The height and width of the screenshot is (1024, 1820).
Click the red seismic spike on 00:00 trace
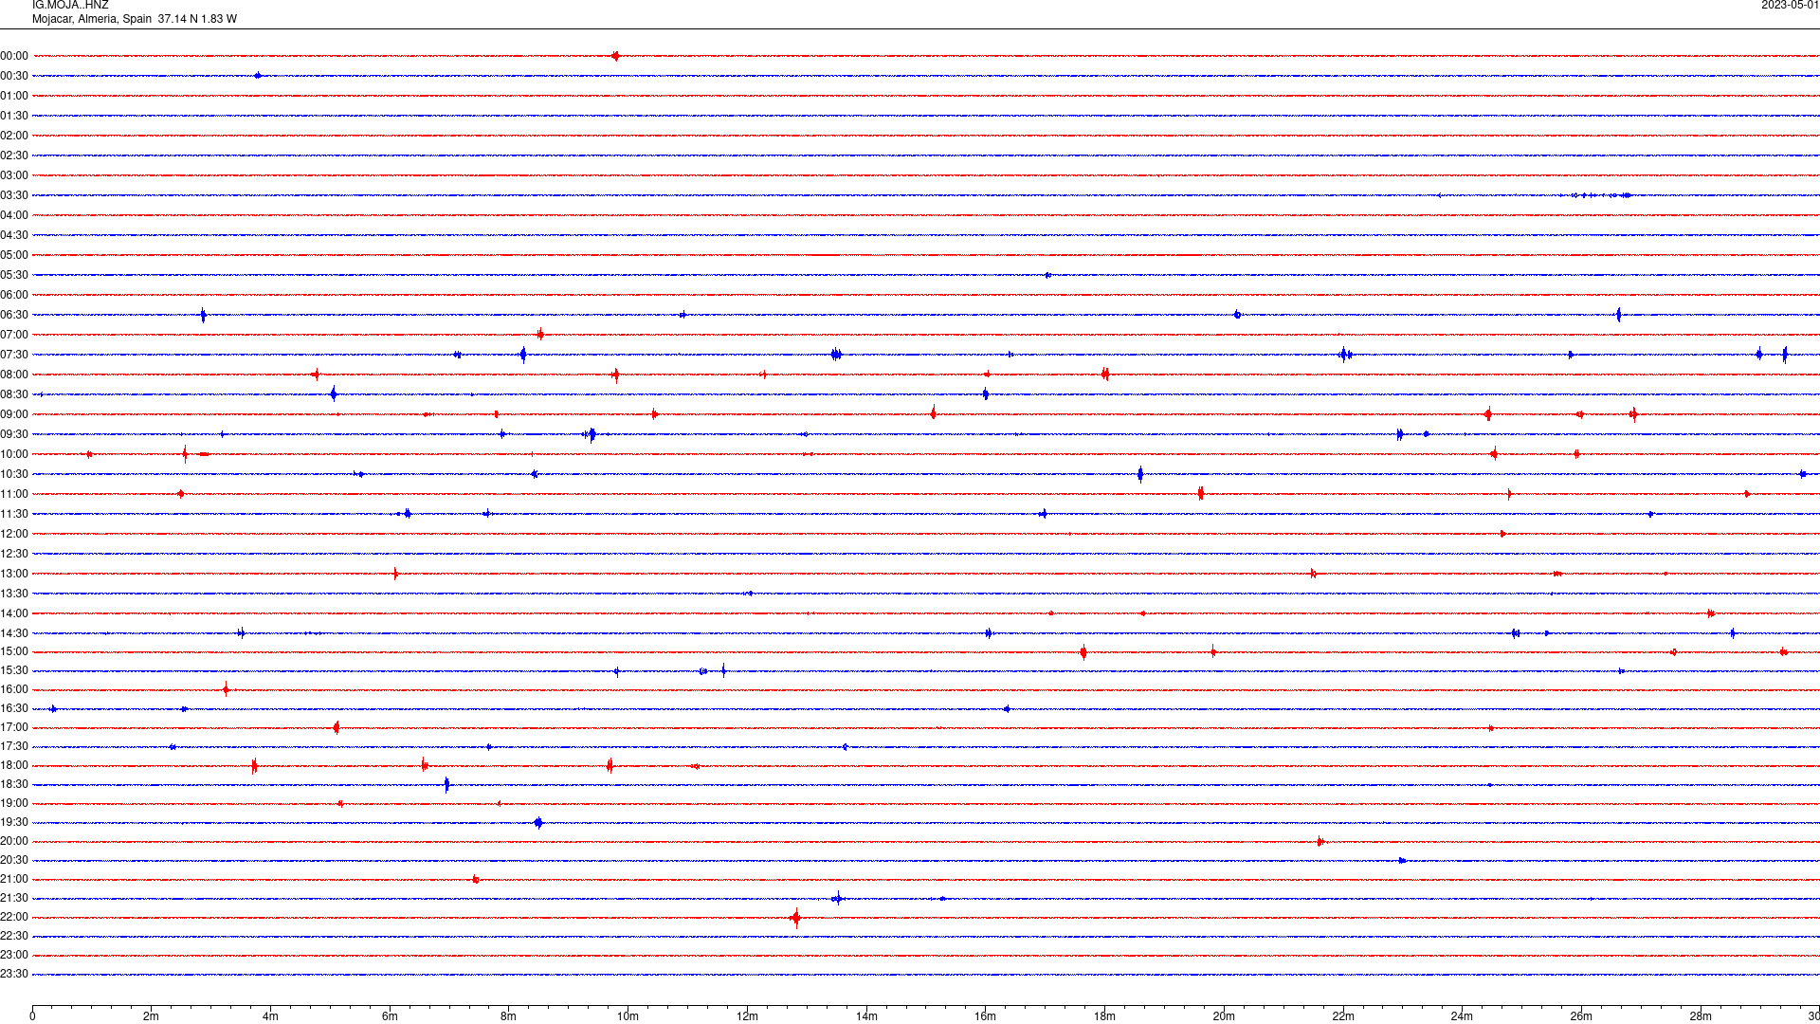(615, 56)
